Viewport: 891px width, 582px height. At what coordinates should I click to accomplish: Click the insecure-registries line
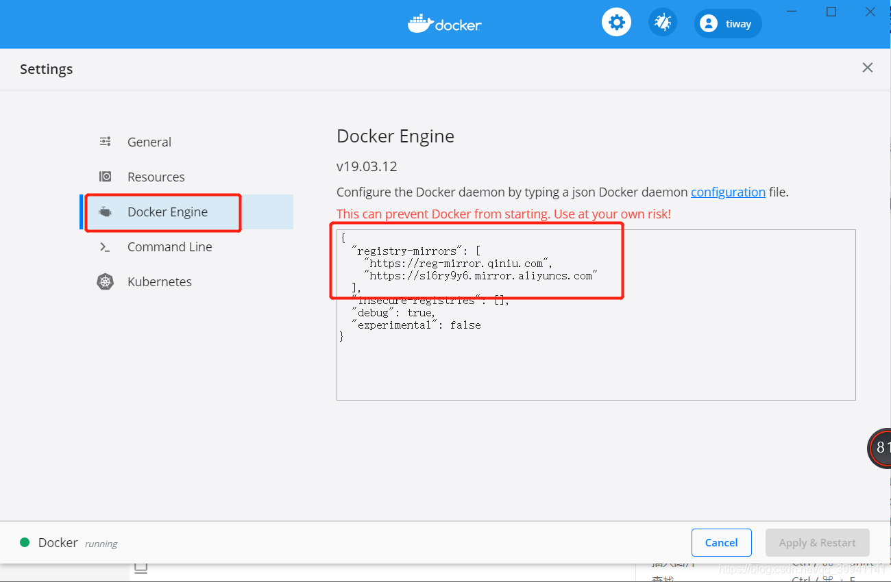click(430, 301)
